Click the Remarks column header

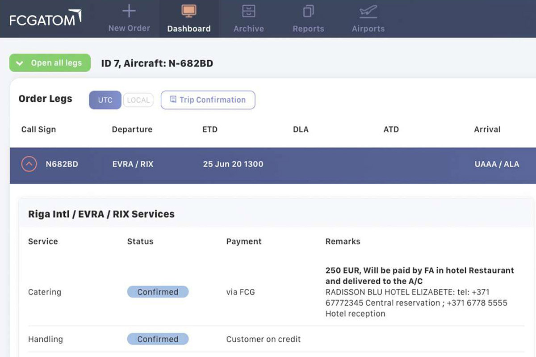tap(343, 241)
